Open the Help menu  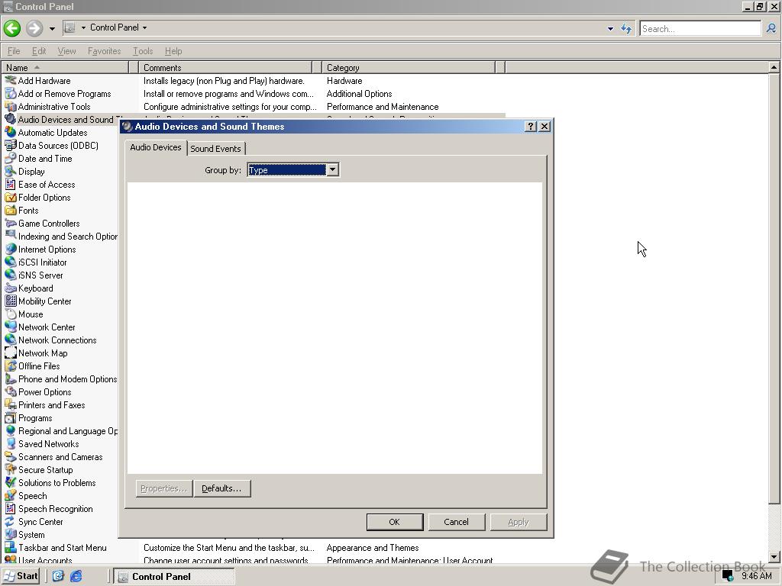(173, 51)
